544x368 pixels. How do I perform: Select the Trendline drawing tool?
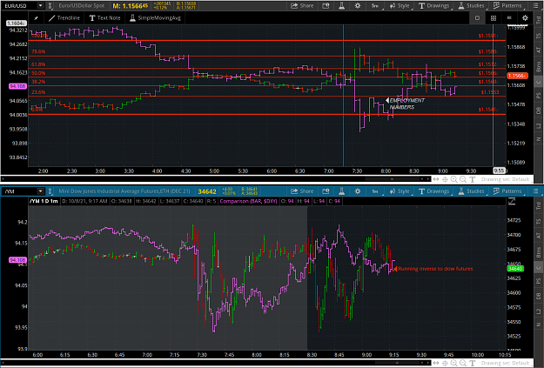point(64,18)
